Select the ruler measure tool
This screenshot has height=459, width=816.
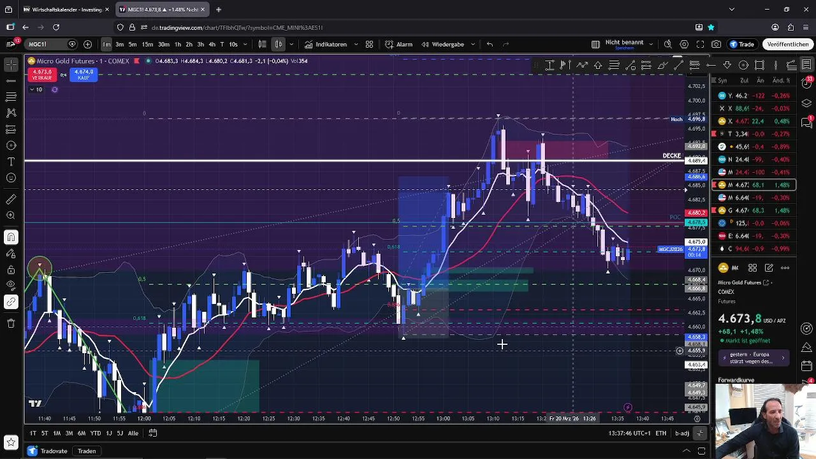[x=11, y=200]
